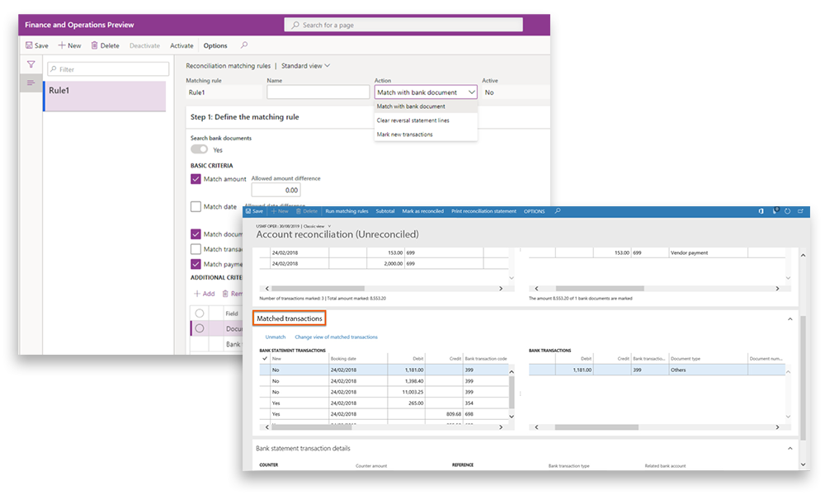Select the radio button in the Field header row
Viewport: 825px width, 495px height.
[x=200, y=313]
